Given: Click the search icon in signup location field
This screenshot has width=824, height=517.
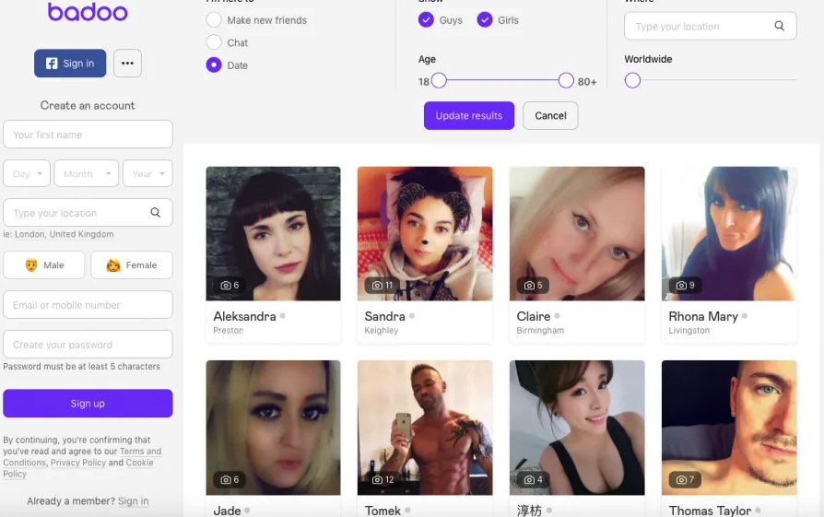Looking at the screenshot, I should pyautogui.click(x=156, y=212).
